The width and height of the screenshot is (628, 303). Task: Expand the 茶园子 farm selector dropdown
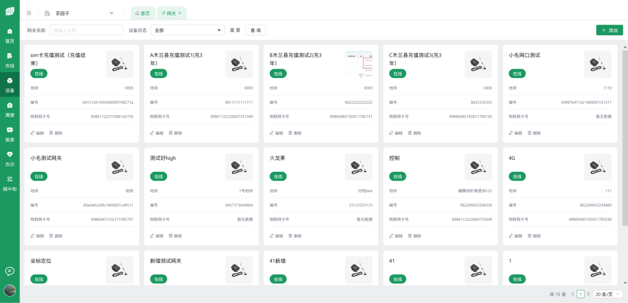coord(79,13)
